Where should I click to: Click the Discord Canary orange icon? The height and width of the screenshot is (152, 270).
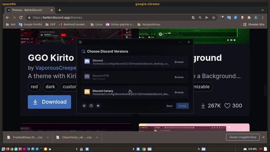[87, 92]
